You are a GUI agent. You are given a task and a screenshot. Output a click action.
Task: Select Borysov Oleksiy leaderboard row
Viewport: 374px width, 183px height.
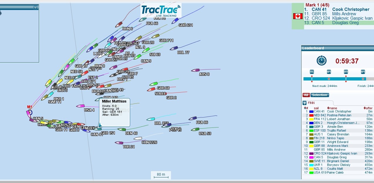click(x=338, y=165)
